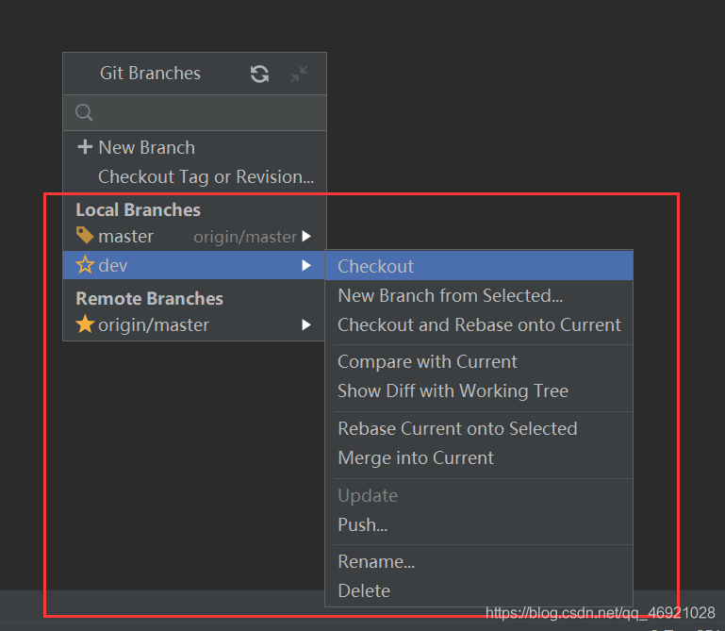
Task: Open Checkout Tag or Revision... dialog
Action: [206, 176]
